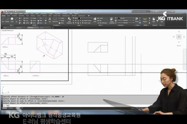Activate the Copy command in Modify panel

coord(26,21)
